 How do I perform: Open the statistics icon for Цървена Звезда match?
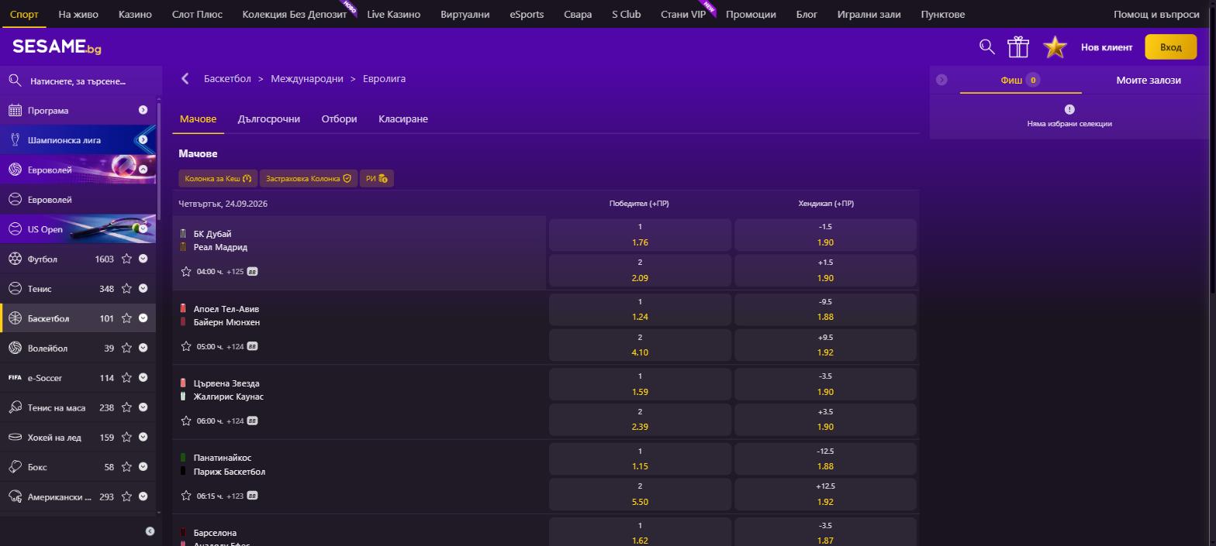pos(253,421)
